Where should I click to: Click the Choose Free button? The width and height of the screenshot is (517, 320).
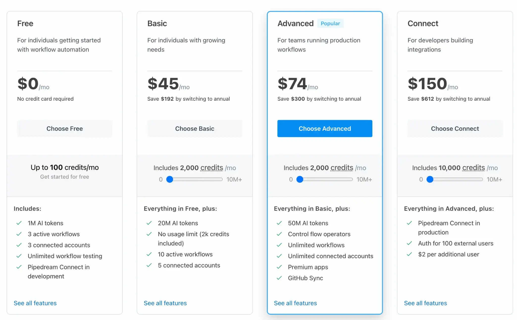[65, 129]
